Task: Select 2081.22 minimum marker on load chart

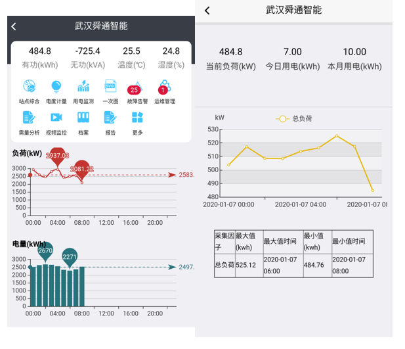Action: (x=81, y=170)
